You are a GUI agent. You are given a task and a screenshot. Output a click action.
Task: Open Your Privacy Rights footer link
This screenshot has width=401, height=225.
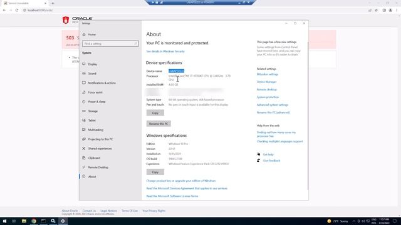(x=154, y=211)
